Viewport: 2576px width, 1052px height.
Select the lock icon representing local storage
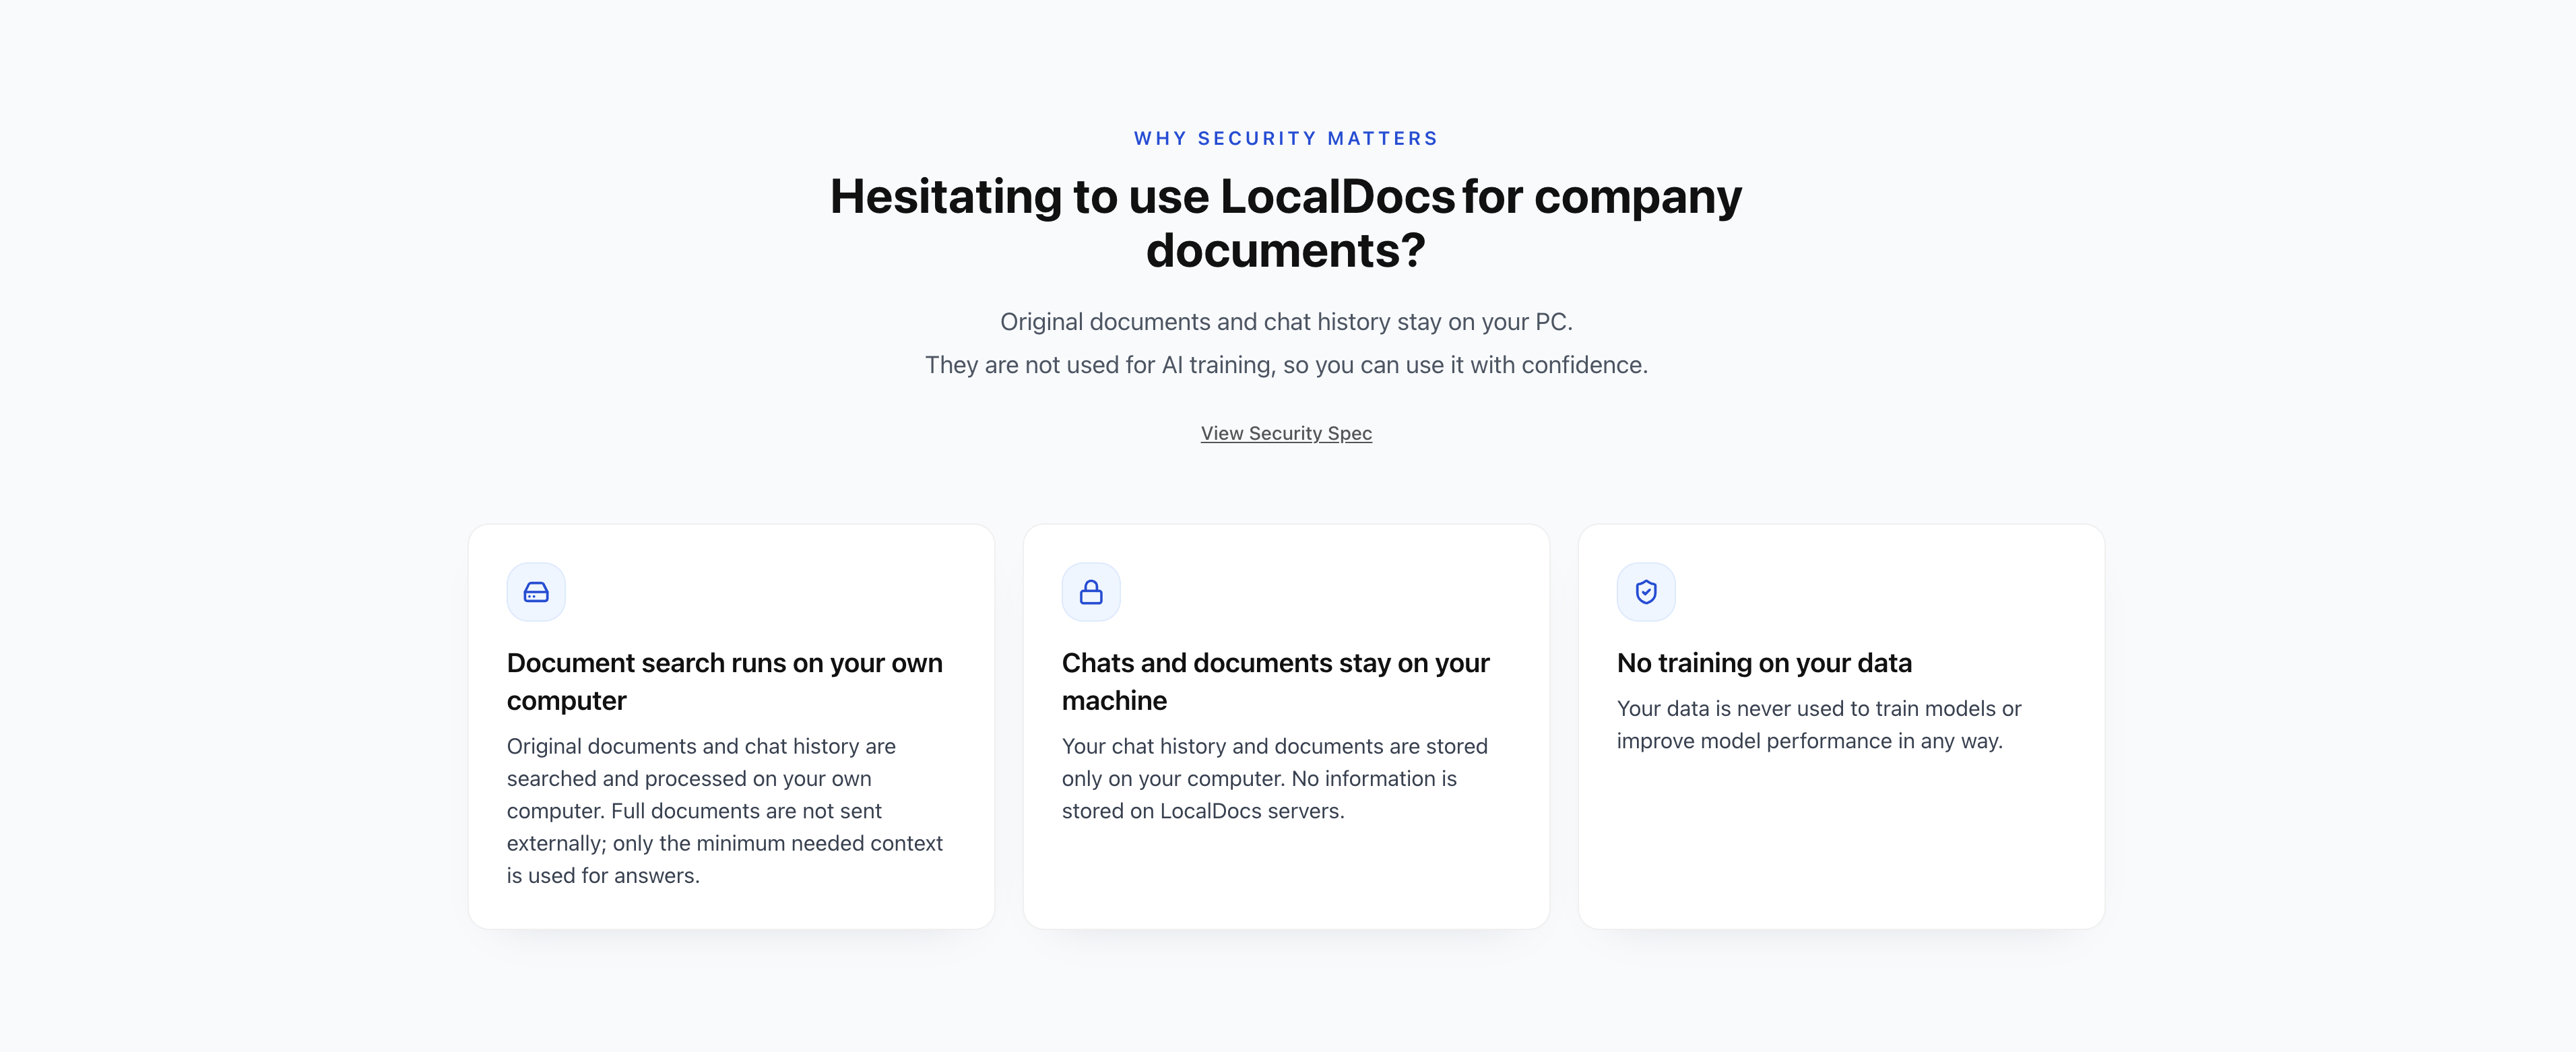coord(1091,591)
